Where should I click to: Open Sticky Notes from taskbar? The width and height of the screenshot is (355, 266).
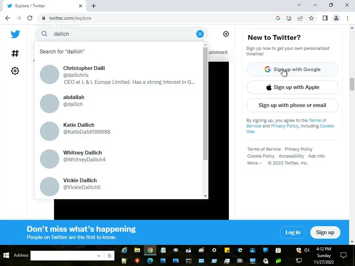click(227, 250)
